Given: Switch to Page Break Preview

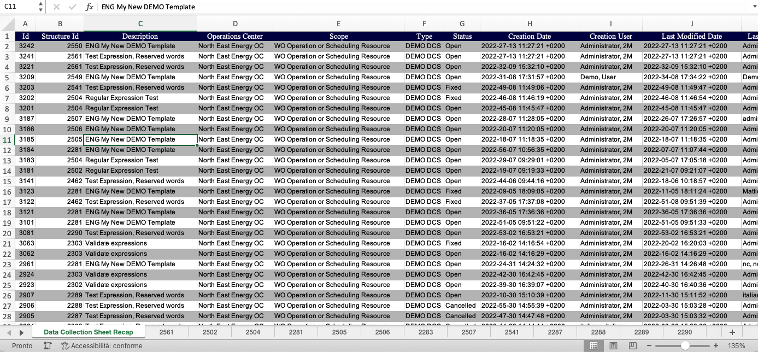Looking at the screenshot, I should pyautogui.click(x=633, y=346).
